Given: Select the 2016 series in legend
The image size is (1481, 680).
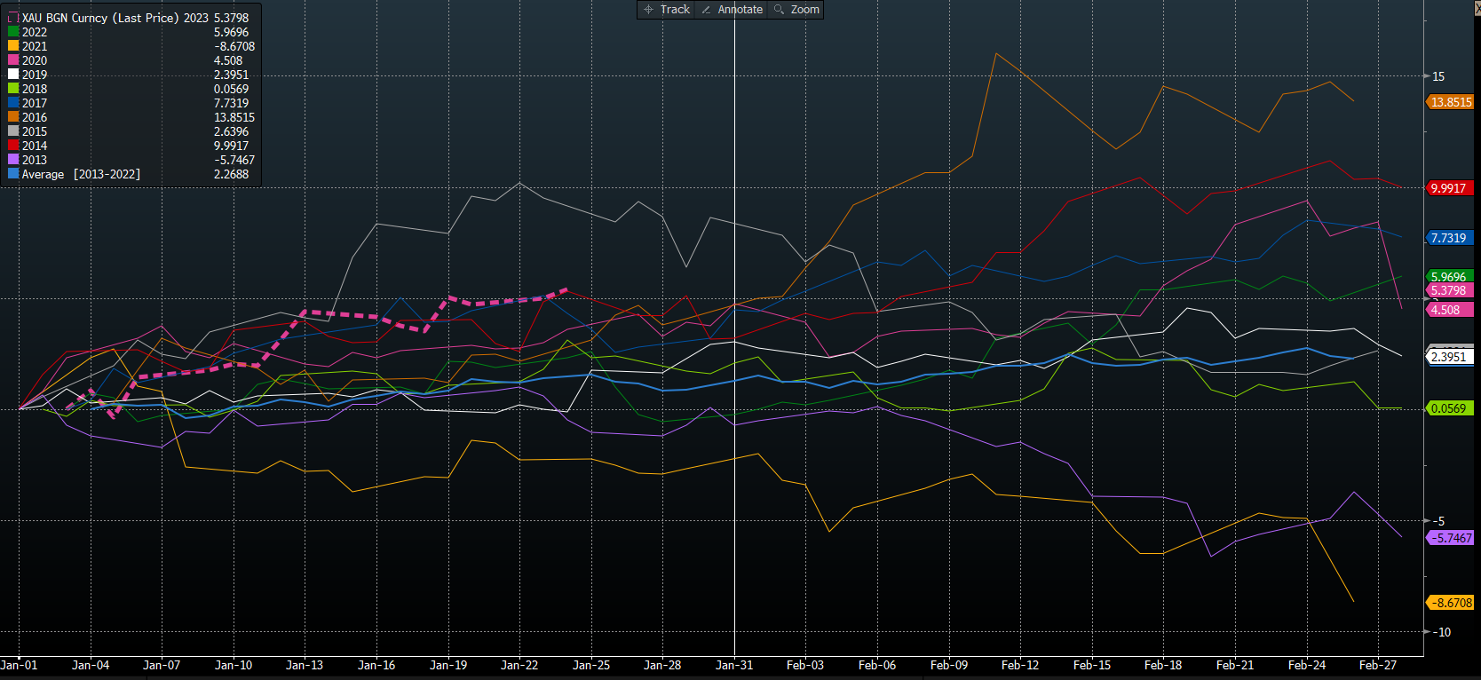Looking at the screenshot, I should coord(35,117).
